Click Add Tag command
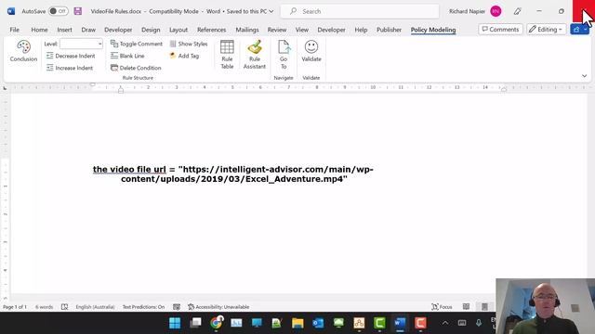The image size is (595, 334). [x=184, y=56]
